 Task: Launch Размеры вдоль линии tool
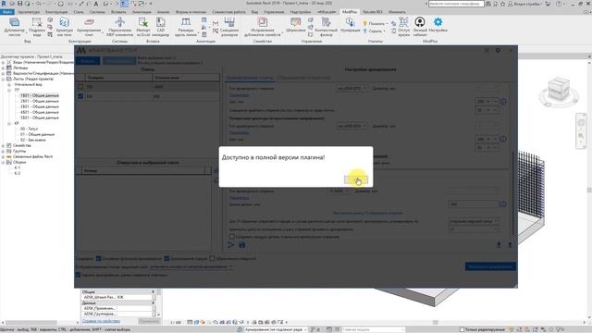click(x=186, y=27)
